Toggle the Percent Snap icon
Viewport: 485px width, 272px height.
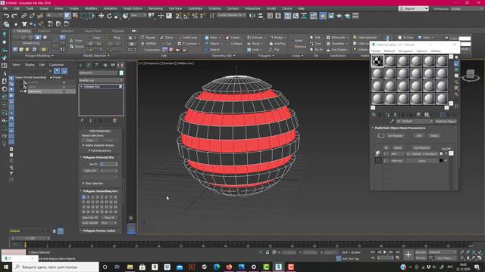tap(195, 16)
